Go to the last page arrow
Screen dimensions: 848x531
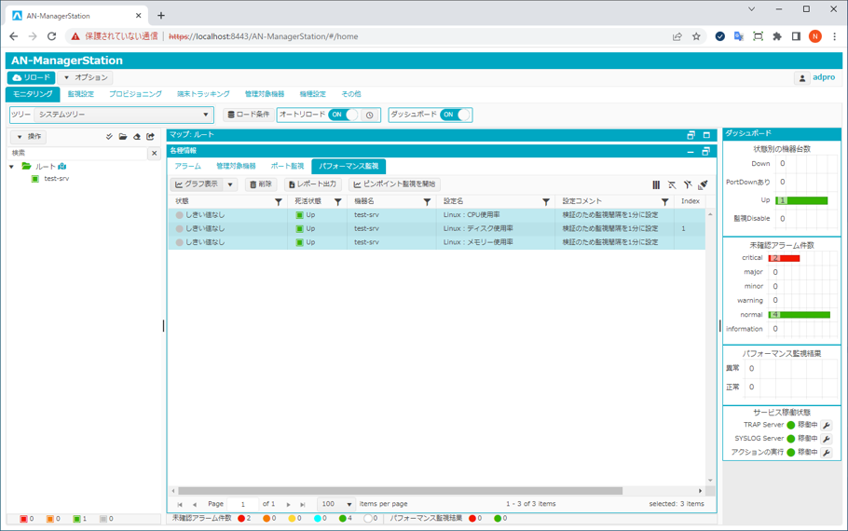(x=302, y=505)
